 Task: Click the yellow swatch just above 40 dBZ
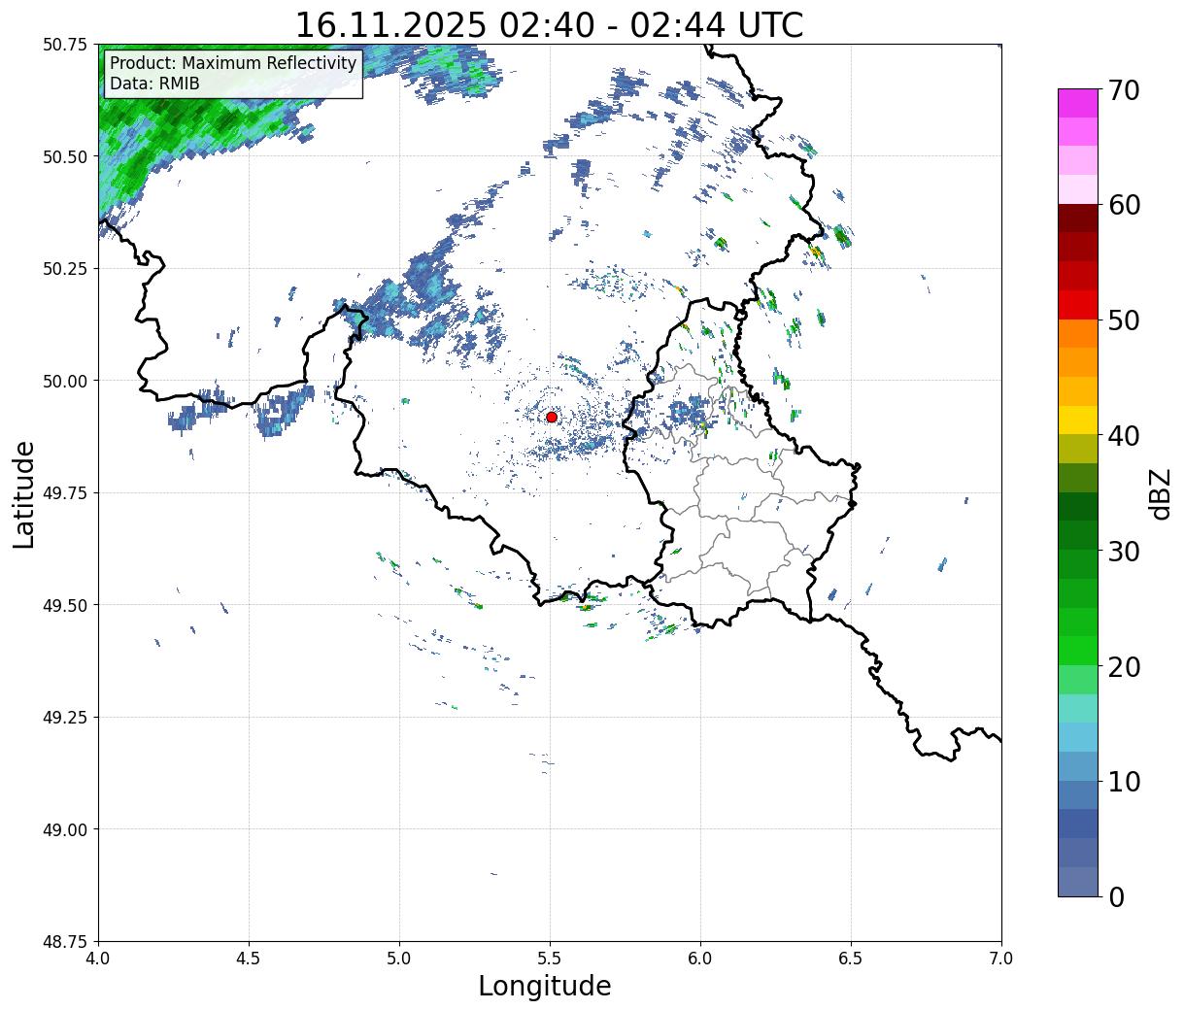tap(1078, 421)
